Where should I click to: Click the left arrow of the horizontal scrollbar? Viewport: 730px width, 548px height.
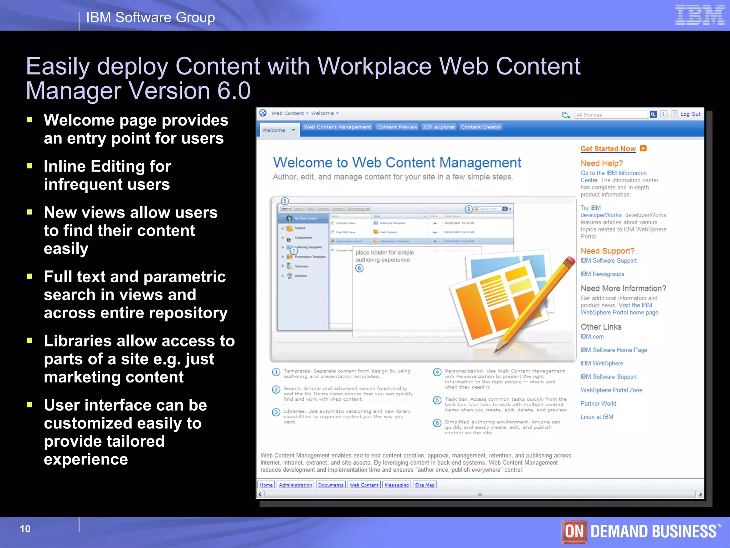[260, 494]
